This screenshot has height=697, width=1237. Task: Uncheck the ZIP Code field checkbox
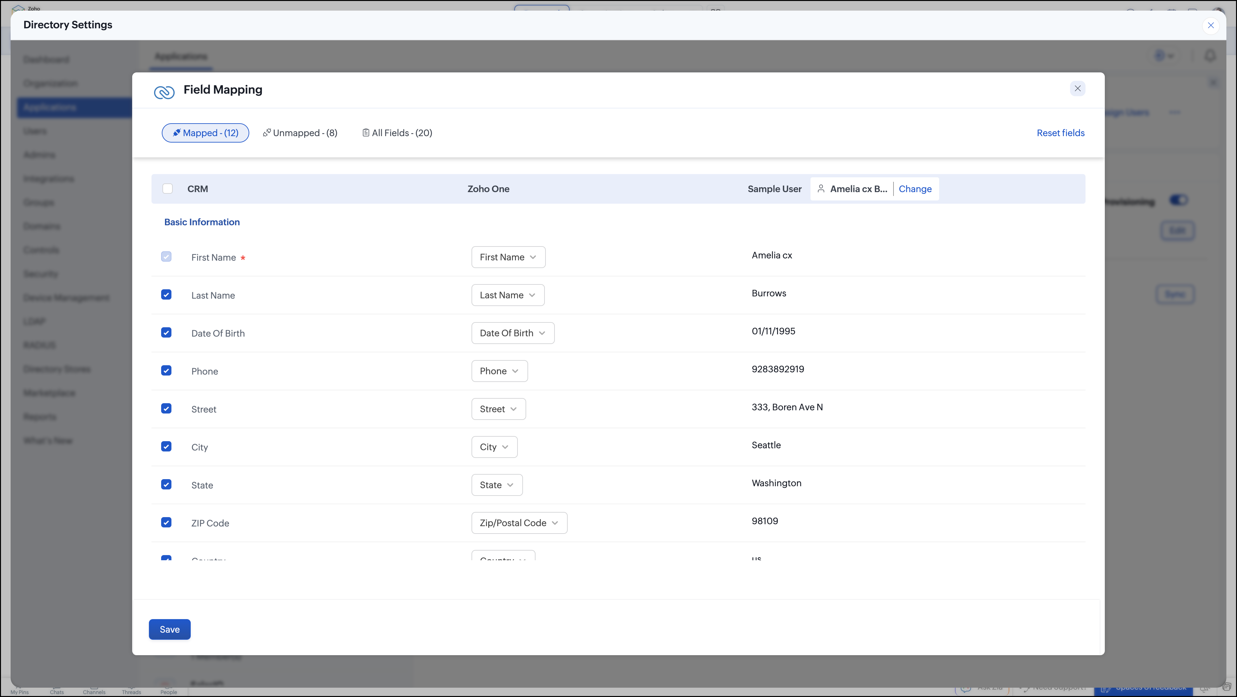(x=166, y=523)
